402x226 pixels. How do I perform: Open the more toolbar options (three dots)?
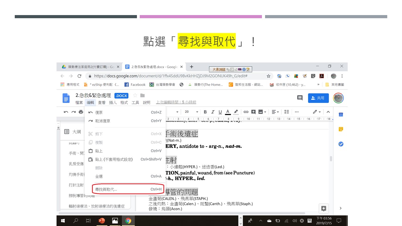[297, 112]
